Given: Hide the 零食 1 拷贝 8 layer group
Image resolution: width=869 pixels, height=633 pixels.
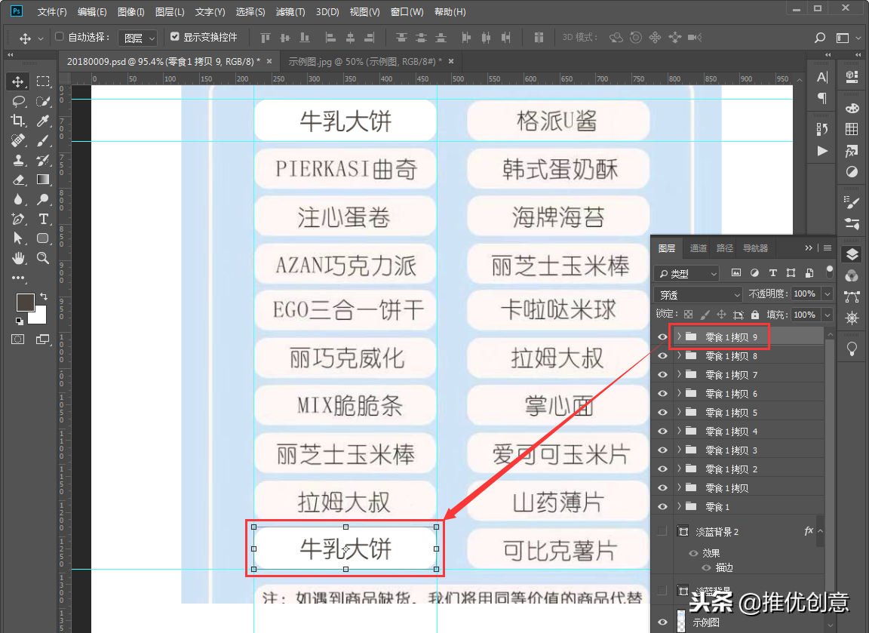Looking at the screenshot, I should (662, 356).
